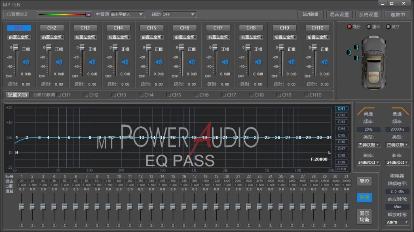The height and width of the screenshot is (232, 414).
Task: Select the 毫秒 (millisecond) radio button
Action: pyautogui.click(x=349, y=27)
